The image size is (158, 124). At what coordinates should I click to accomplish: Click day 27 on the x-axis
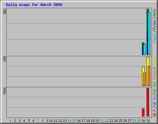(130, 121)
